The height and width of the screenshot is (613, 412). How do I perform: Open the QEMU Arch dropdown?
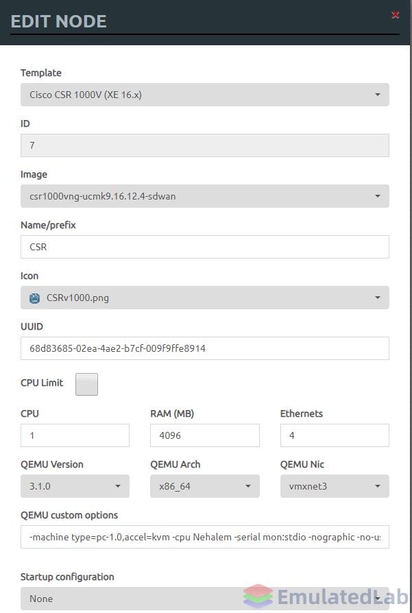click(205, 486)
